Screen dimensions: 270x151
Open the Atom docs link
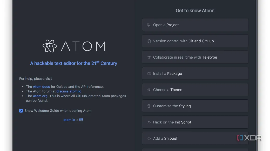[41, 87]
